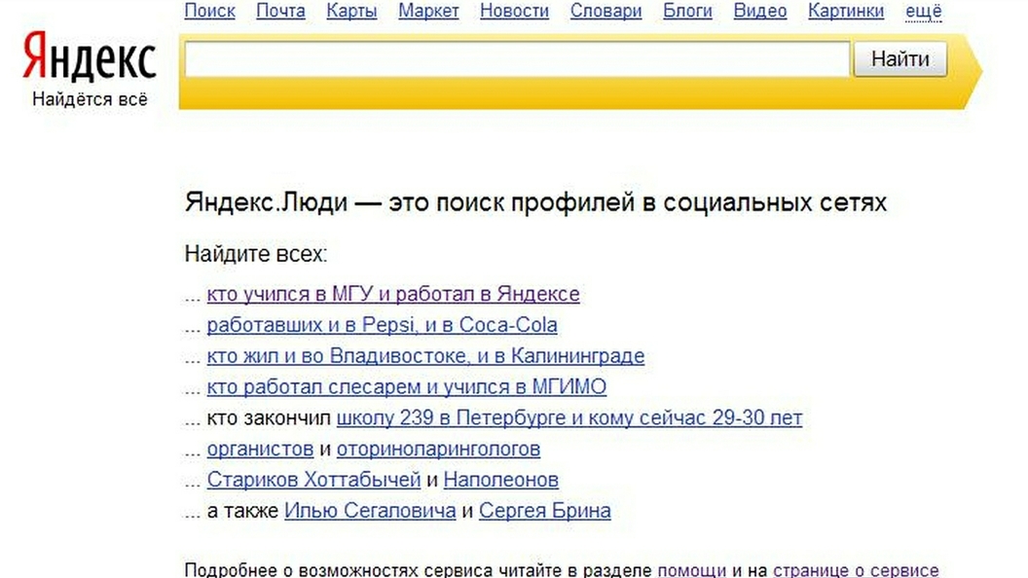Click the Яндекс logo
The width and height of the screenshot is (1028, 578).
coord(90,57)
